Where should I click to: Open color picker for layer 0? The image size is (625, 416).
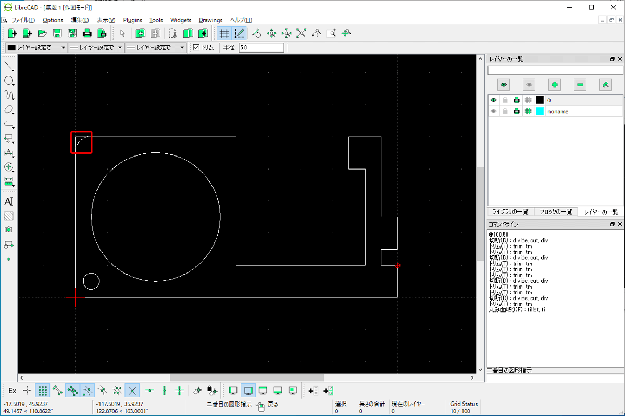tap(540, 100)
